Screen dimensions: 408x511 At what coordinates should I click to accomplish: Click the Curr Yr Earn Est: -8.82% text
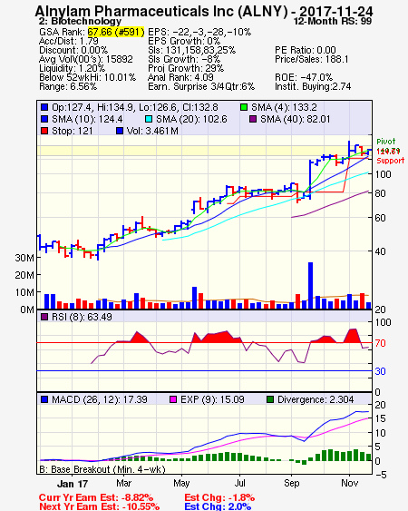96,497
